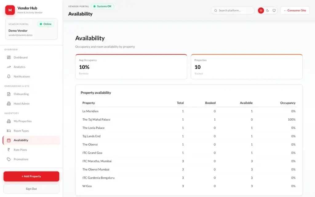The height and width of the screenshot is (197, 315).
Task: Select ITC Maratha, Mumbai row name
Action: 97,161
